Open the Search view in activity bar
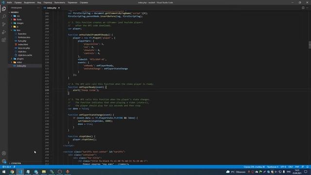The image size is (311, 175). pos(4,17)
